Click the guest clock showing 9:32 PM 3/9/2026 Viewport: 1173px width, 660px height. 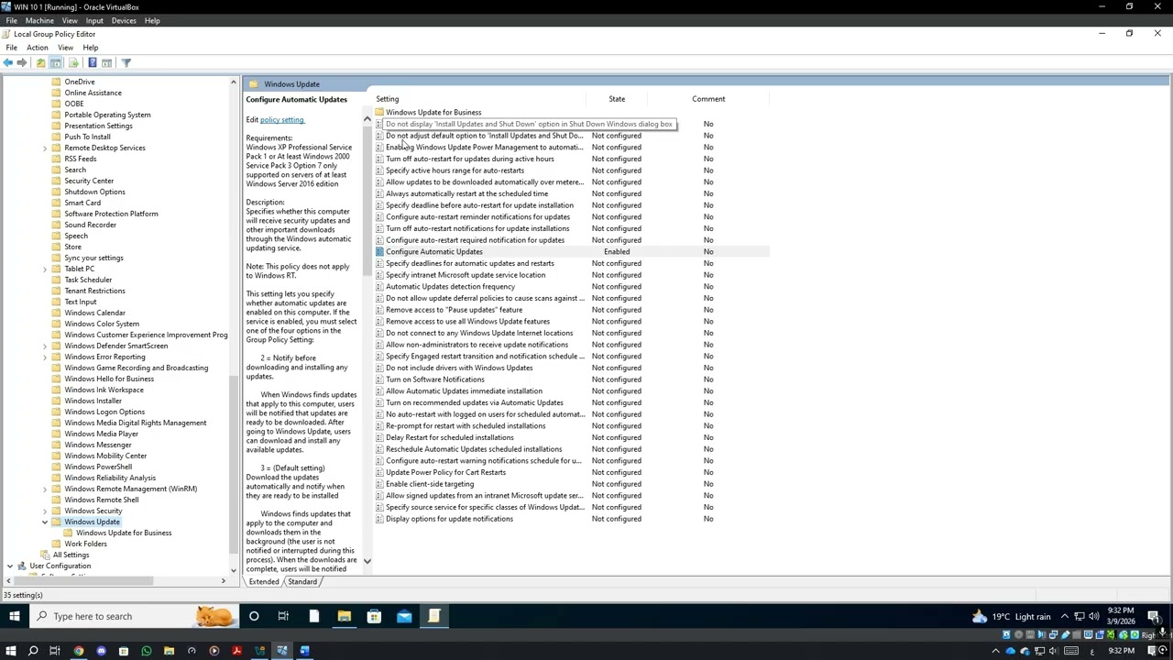1121,616
